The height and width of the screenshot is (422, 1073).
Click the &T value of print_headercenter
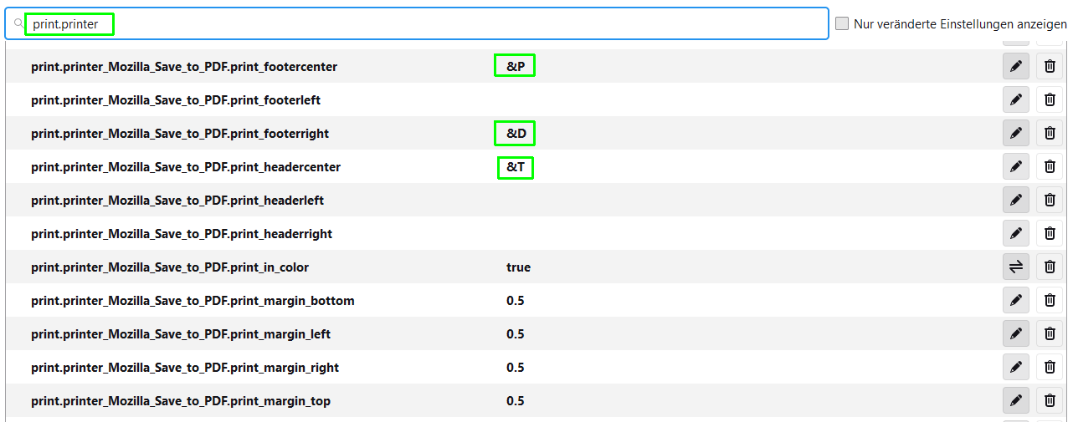coord(516,167)
